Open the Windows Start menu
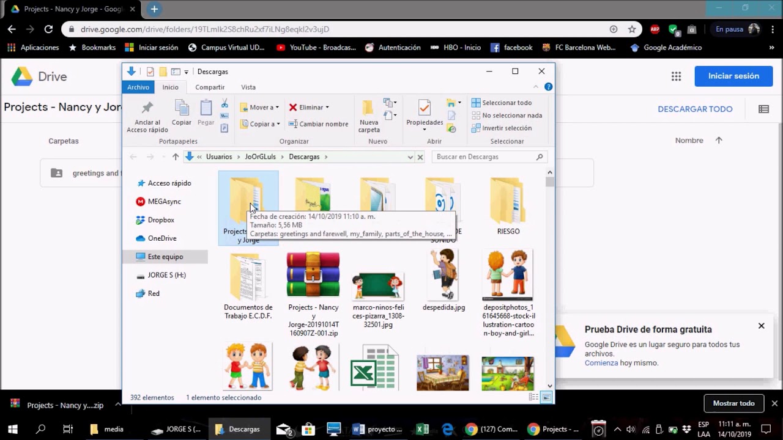 [12, 429]
